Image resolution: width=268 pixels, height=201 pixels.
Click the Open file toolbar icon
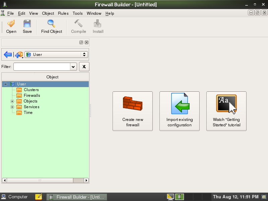(11, 24)
